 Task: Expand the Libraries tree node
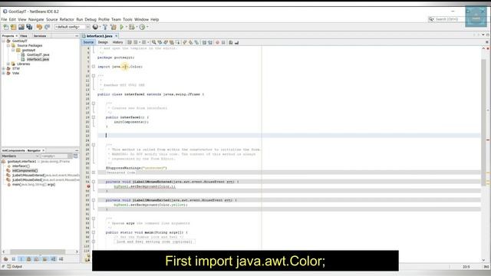click(8, 64)
